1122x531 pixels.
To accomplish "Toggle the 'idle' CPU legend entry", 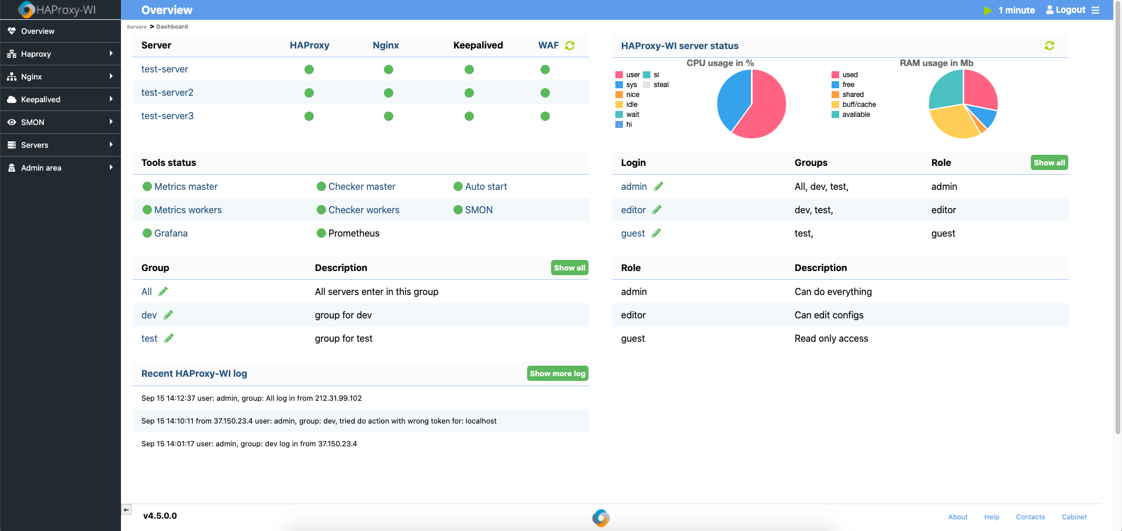I will tap(626, 105).
